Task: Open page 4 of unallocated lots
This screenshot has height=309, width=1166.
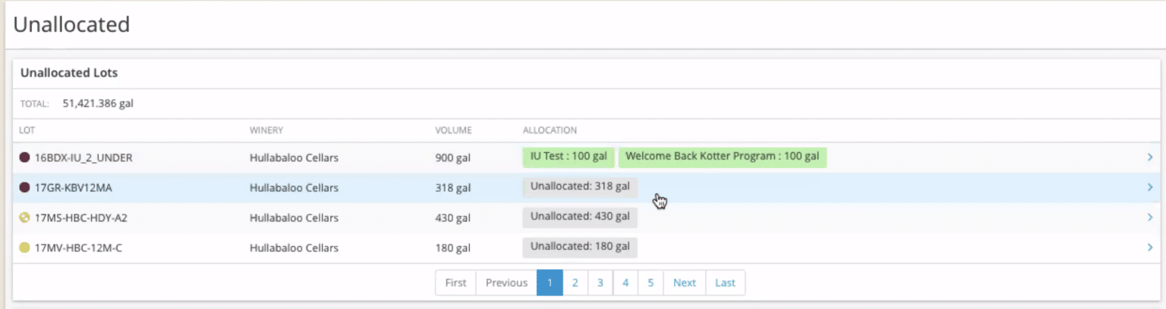Action: [x=626, y=282]
